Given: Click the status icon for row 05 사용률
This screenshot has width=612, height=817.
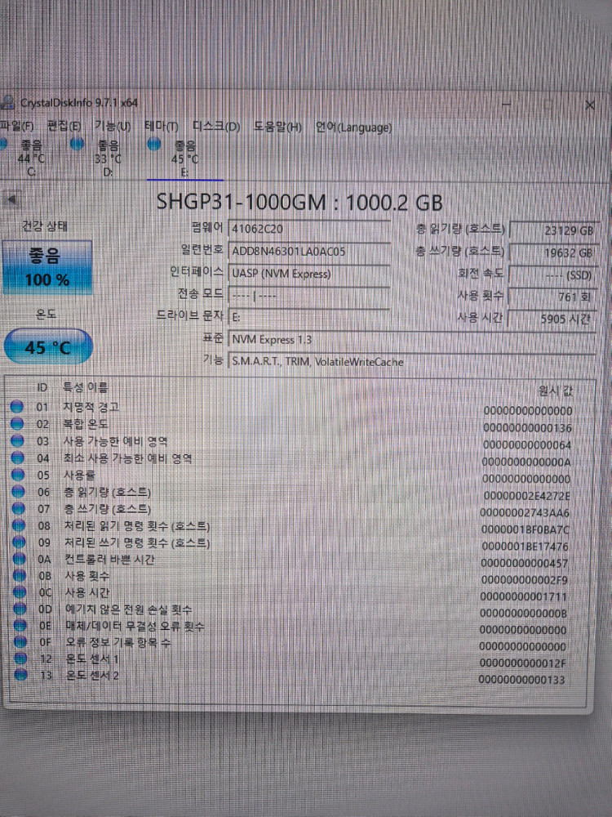Looking at the screenshot, I should [18, 475].
